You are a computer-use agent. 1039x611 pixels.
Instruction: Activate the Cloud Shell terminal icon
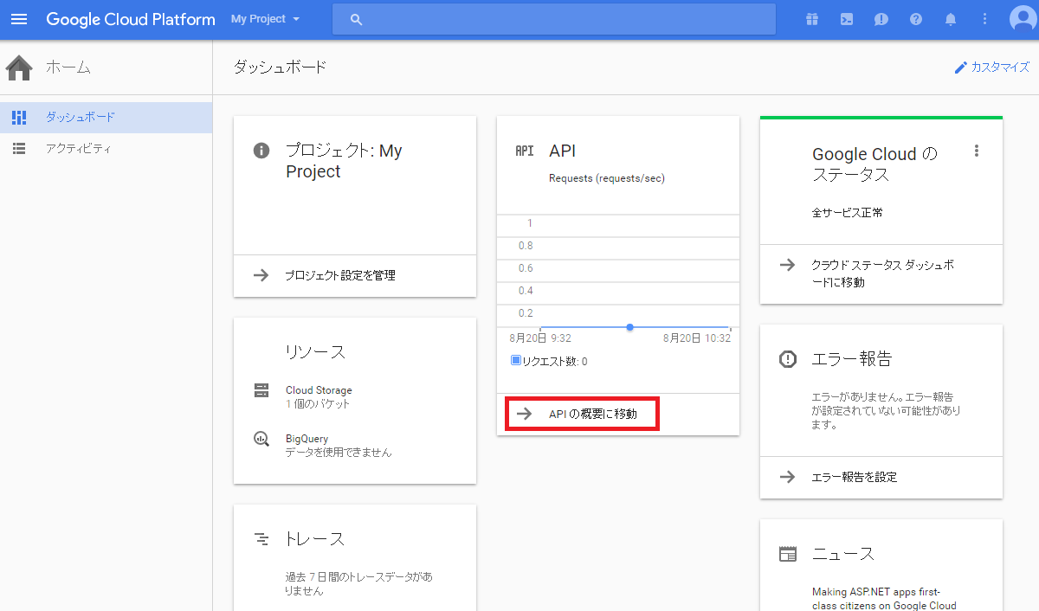click(x=846, y=19)
